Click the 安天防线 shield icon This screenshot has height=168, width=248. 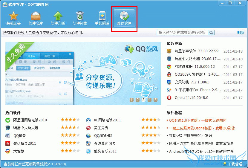click(x=169, y=82)
